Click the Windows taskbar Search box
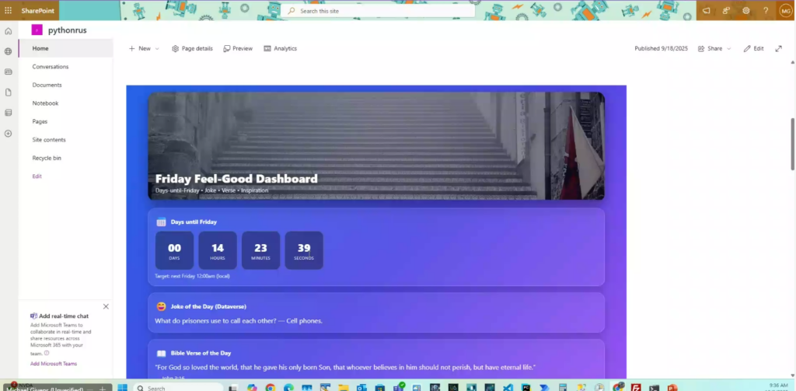 click(176, 388)
